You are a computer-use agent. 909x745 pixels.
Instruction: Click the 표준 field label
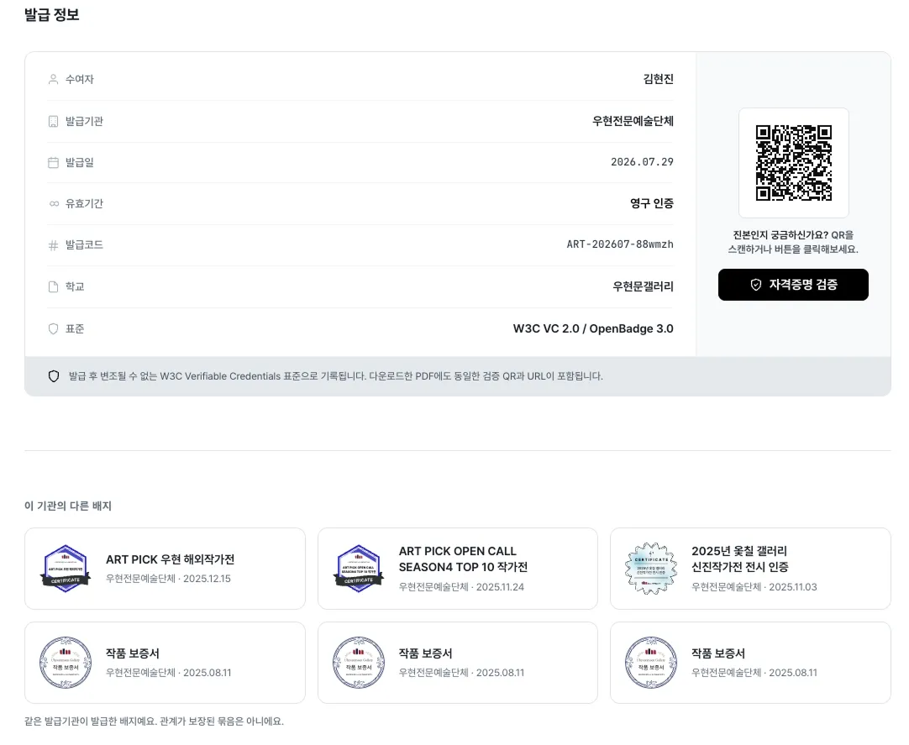coord(75,328)
